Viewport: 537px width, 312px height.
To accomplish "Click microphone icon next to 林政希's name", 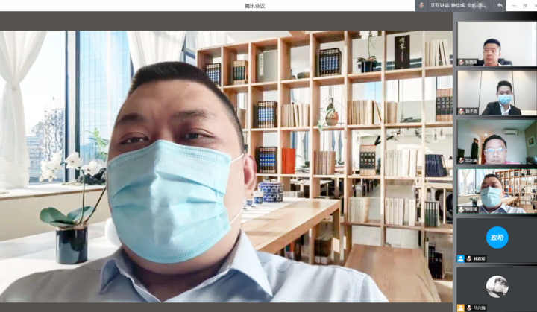I will [x=469, y=258].
